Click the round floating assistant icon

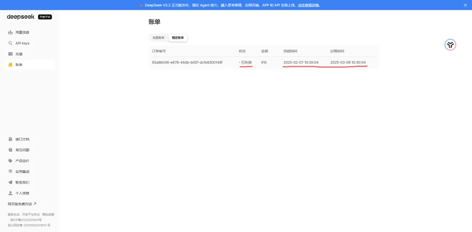tap(450, 45)
